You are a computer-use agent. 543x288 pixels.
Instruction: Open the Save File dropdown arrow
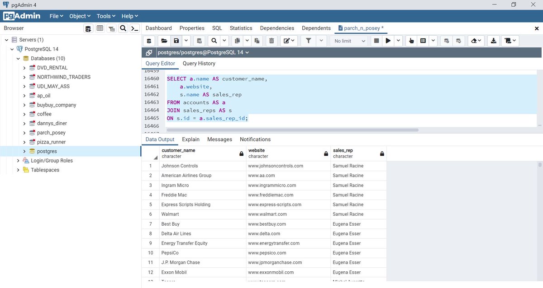coord(186,41)
